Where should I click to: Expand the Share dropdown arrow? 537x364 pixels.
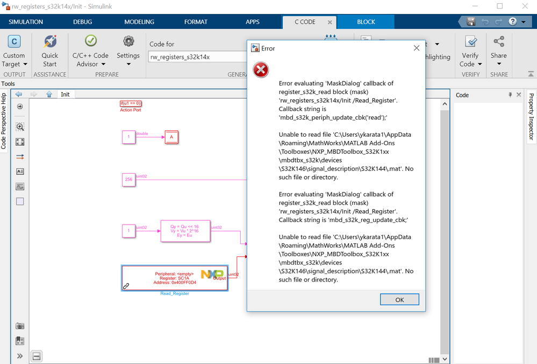499,64
